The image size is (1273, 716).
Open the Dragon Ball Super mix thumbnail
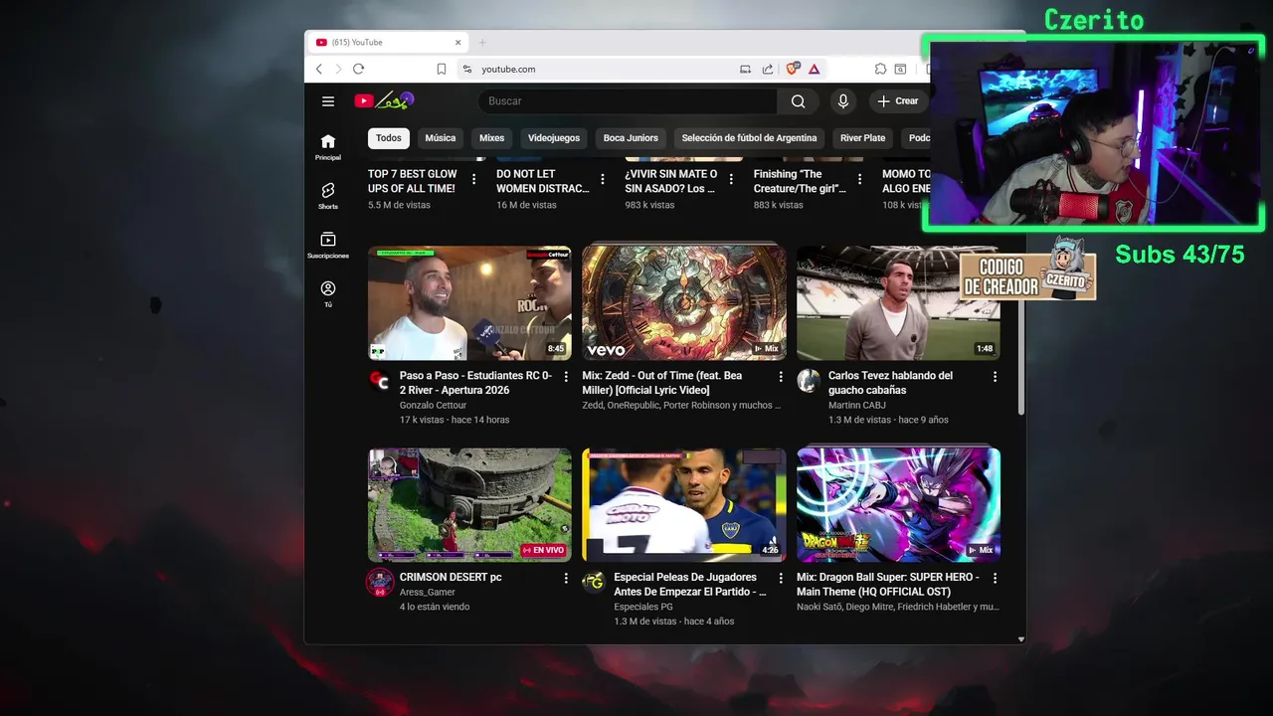tap(898, 504)
